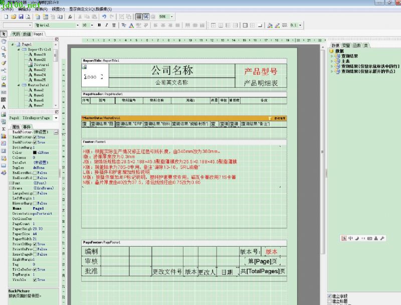Open the BackPicture ellipsis button
Viewport: 401px width, 305px height.
(56, 132)
